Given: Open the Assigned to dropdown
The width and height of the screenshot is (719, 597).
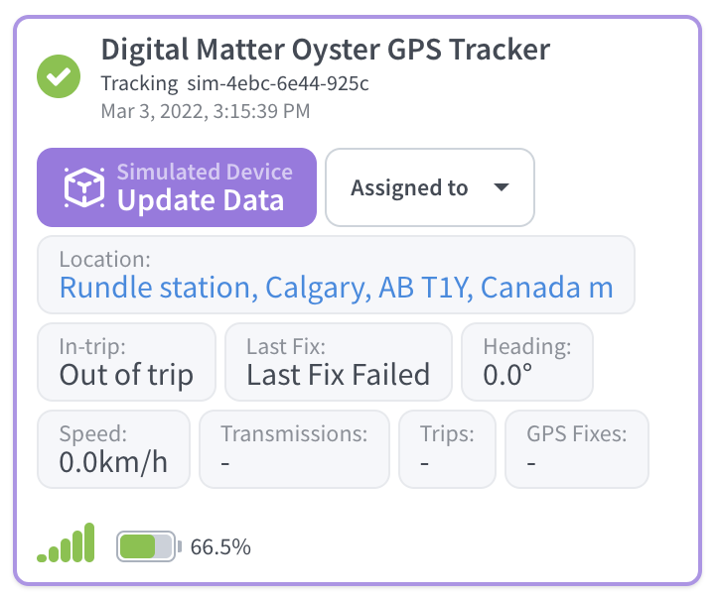Looking at the screenshot, I should [430, 187].
